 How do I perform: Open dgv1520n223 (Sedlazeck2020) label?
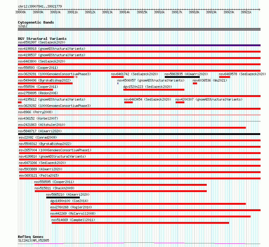(x=147, y=87)
